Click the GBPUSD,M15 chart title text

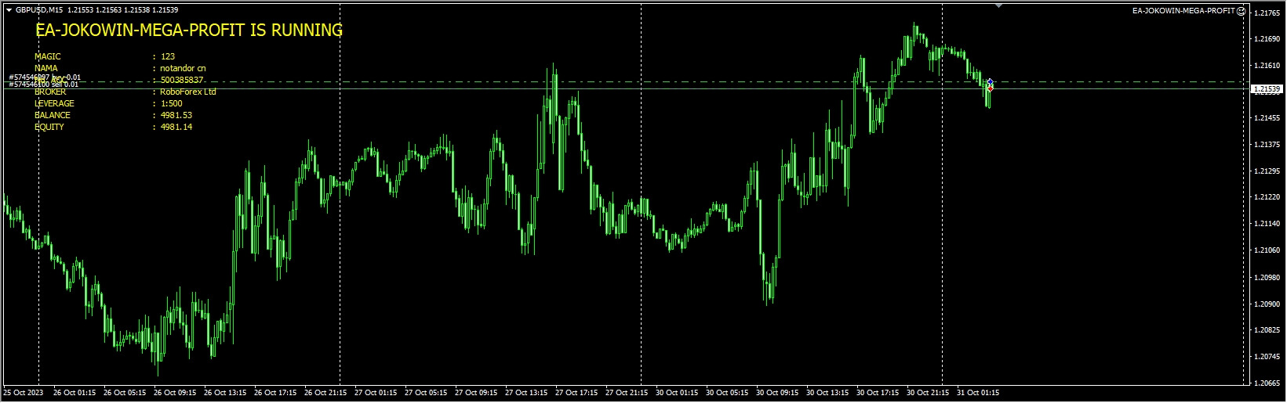point(40,10)
